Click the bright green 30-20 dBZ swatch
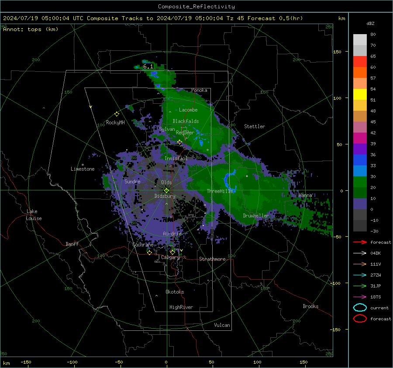 pyautogui.click(x=360, y=182)
